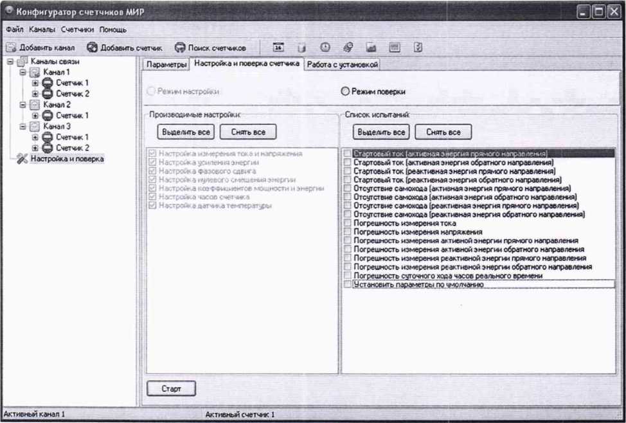Click the document checkmark toolbar icon
626x423 pixels.
418,48
